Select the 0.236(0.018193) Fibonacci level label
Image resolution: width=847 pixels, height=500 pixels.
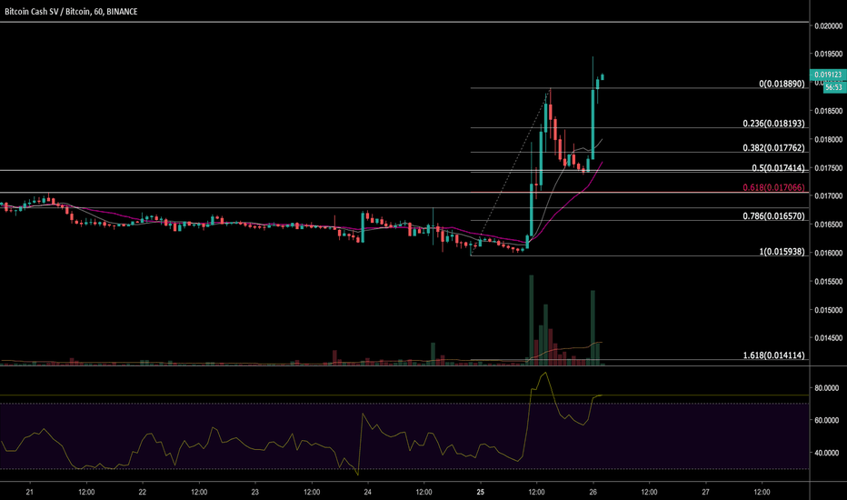click(773, 124)
